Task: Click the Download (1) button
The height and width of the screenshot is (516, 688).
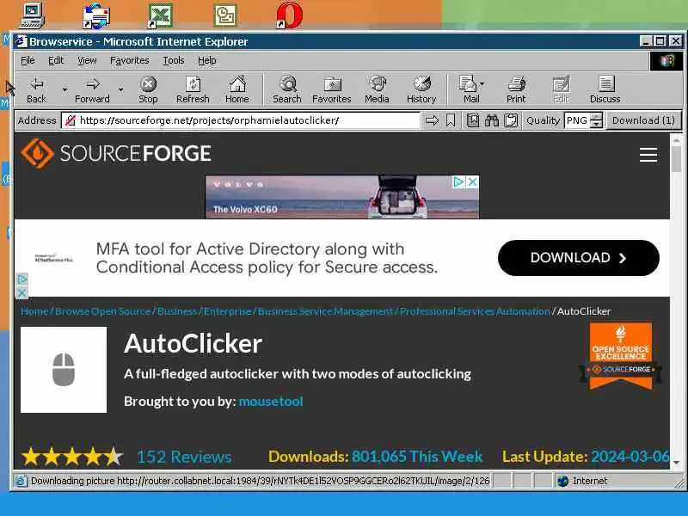Action: point(643,120)
